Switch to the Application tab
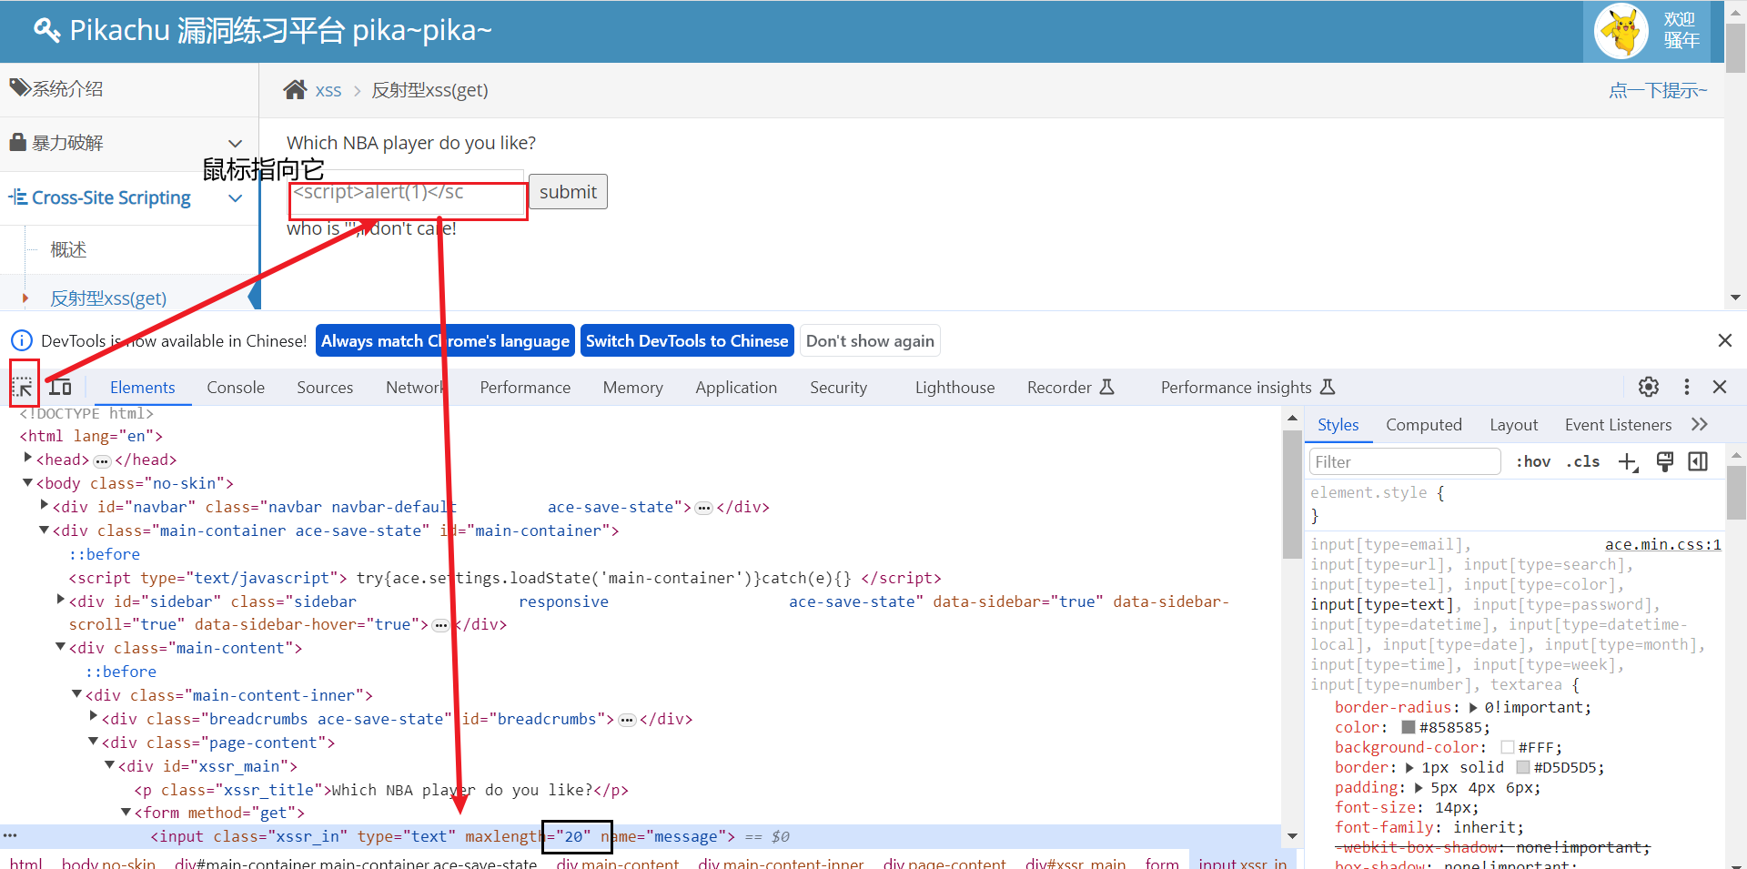 736,388
